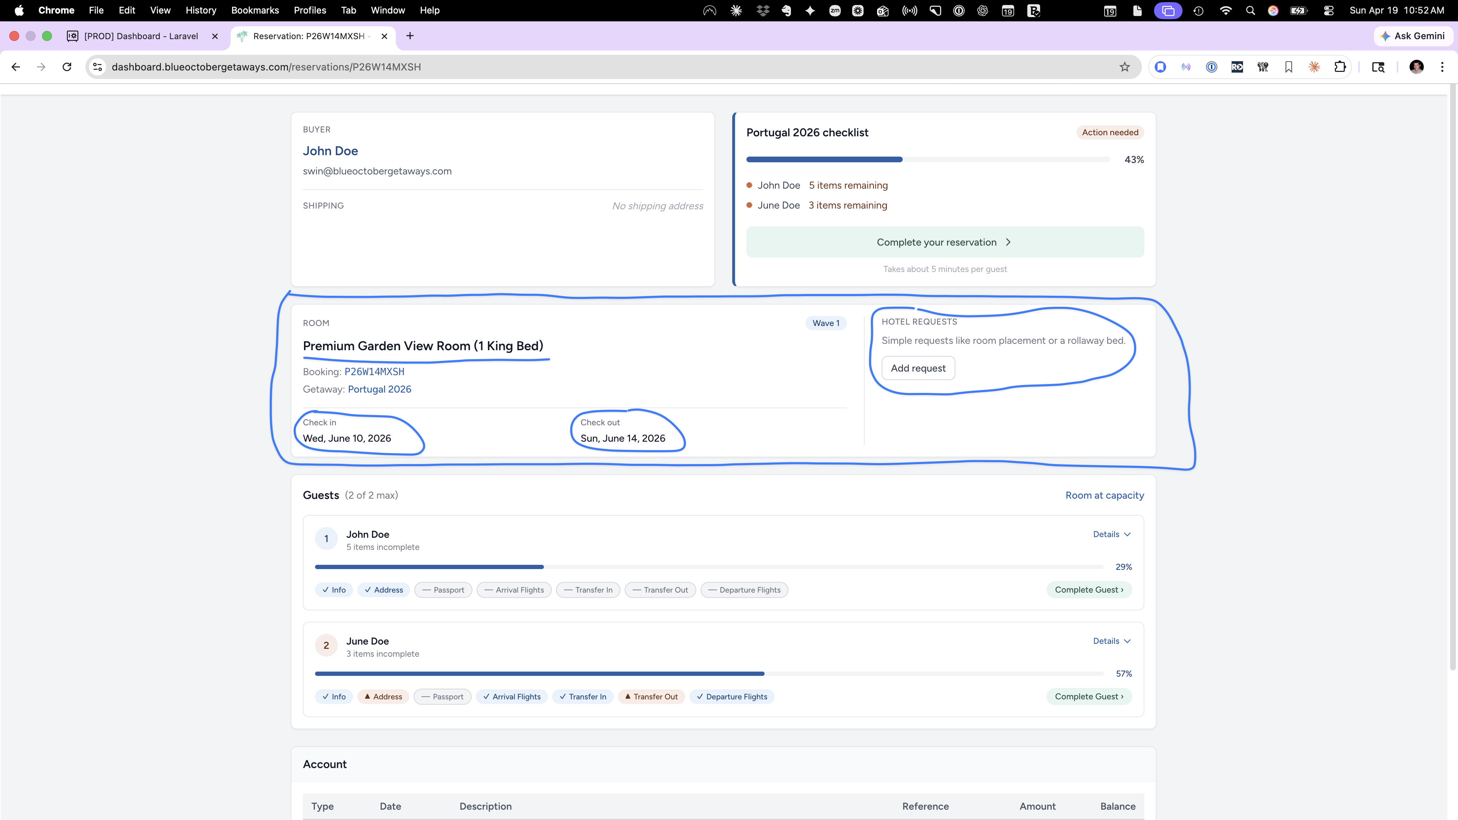Expand Details for June Doe
Screen dimensions: 1458x820
click(x=1112, y=641)
